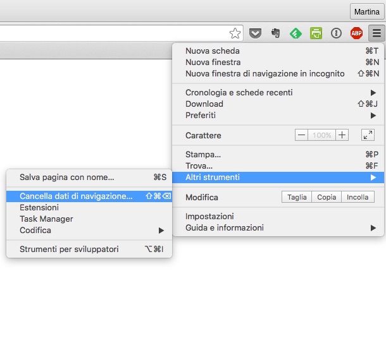Expand the Preferiti submenu
Screen dimensions: 386x355
coord(278,115)
